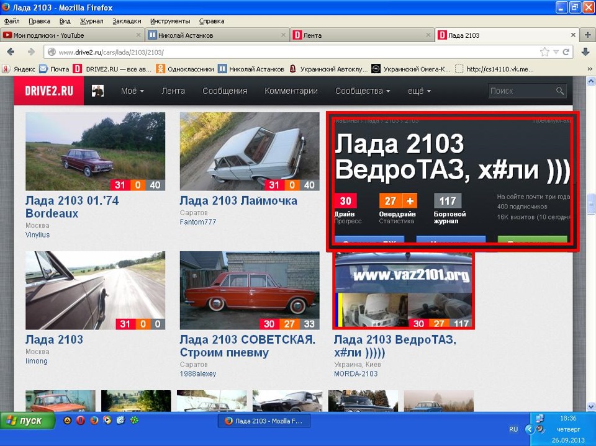Launch Opera from quick launch bar
Image resolution: width=596 pixels, height=446 pixels.
coord(81,420)
